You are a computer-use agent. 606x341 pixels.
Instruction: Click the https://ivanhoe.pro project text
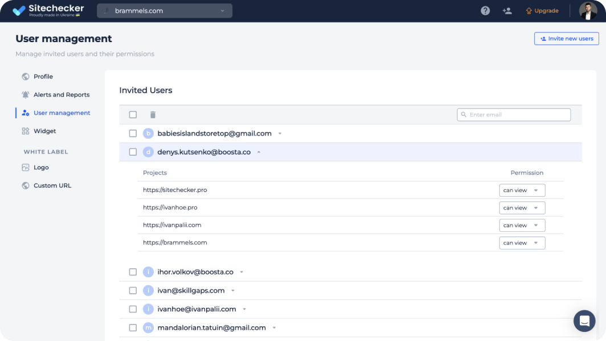(x=170, y=207)
